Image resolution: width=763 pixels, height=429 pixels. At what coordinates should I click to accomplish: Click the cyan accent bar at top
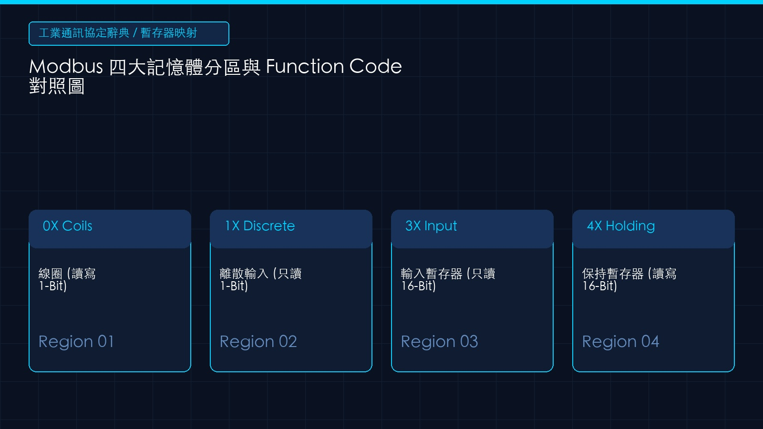(x=381, y=2)
